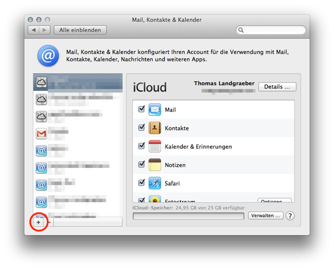Click the magnifying glass in the search field
The image size is (334, 269).
[241, 30]
